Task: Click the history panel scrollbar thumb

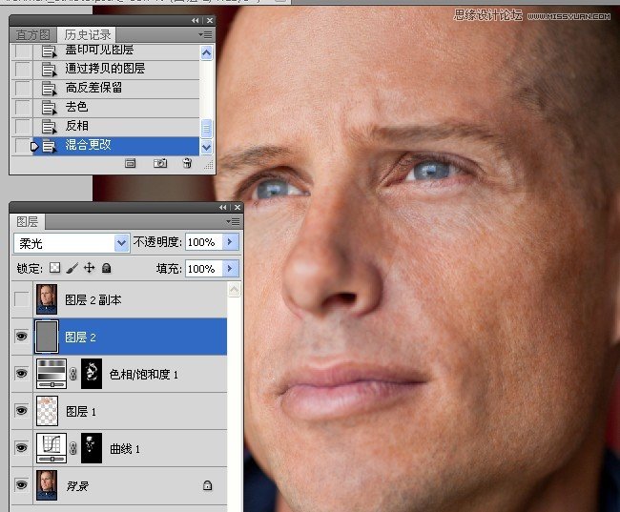Action: [x=206, y=129]
